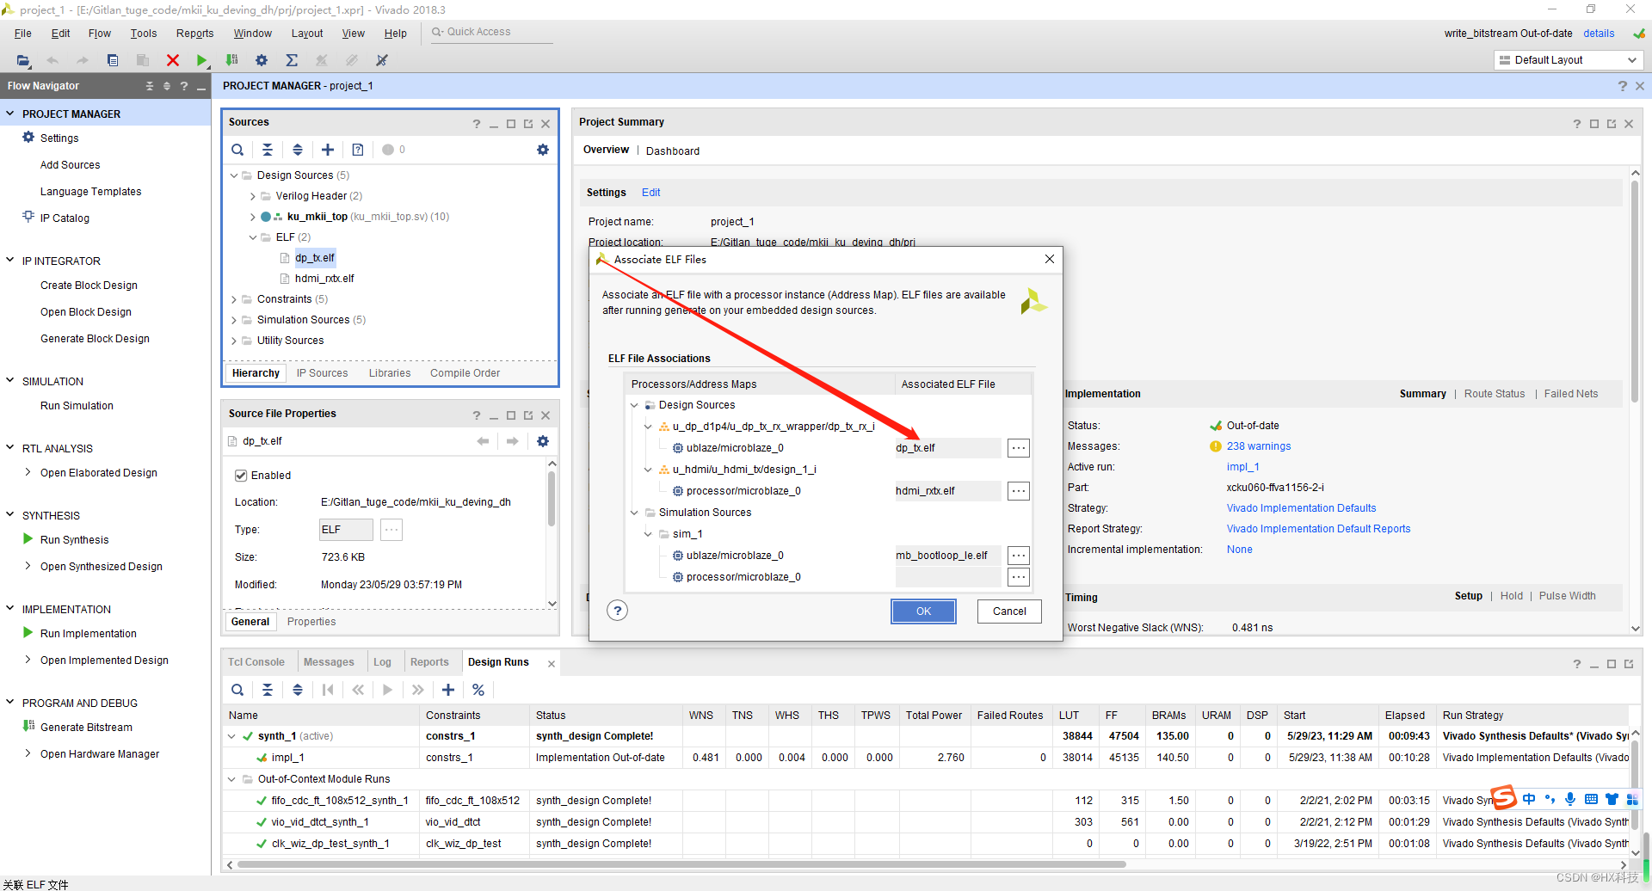Open Source File Properties gear settings
The image size is (1652, 891).
[x=543, y=441]
